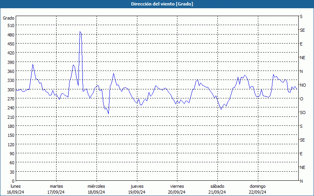Click the 'martes' day label
Image resolution: width=314 pixels, height=196 pixels.
[x=56, y=187]
